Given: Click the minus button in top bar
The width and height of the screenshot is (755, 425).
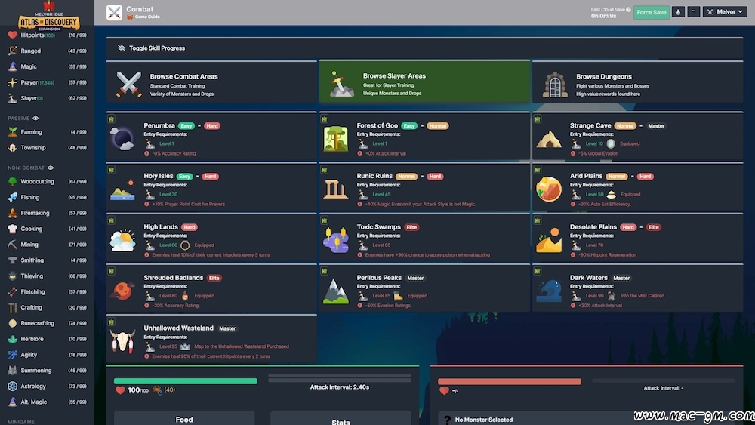Looking at the screenshot, I should click(693, 12).
